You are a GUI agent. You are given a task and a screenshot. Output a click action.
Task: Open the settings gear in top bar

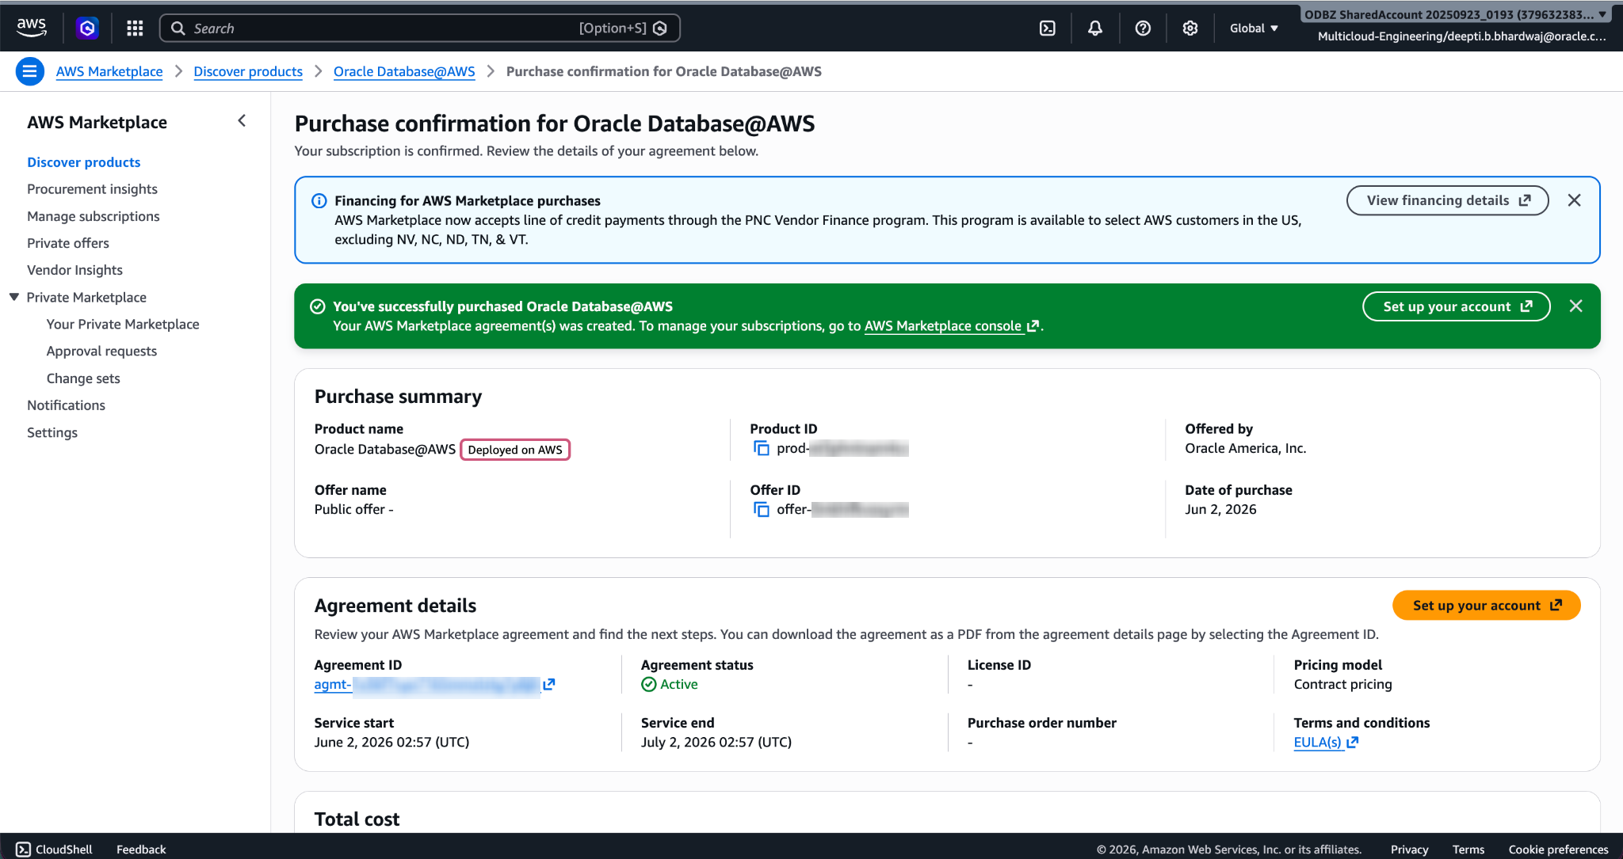pos(1190,29)
